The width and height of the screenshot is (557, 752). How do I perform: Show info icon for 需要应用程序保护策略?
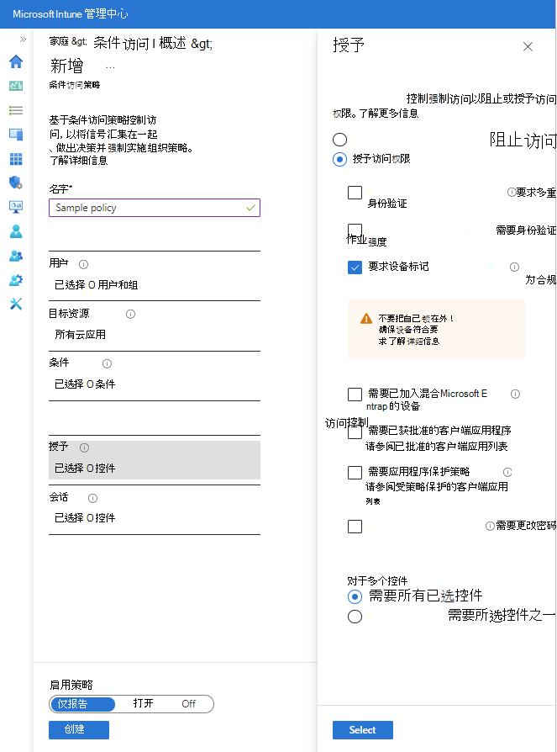[507, 472]
